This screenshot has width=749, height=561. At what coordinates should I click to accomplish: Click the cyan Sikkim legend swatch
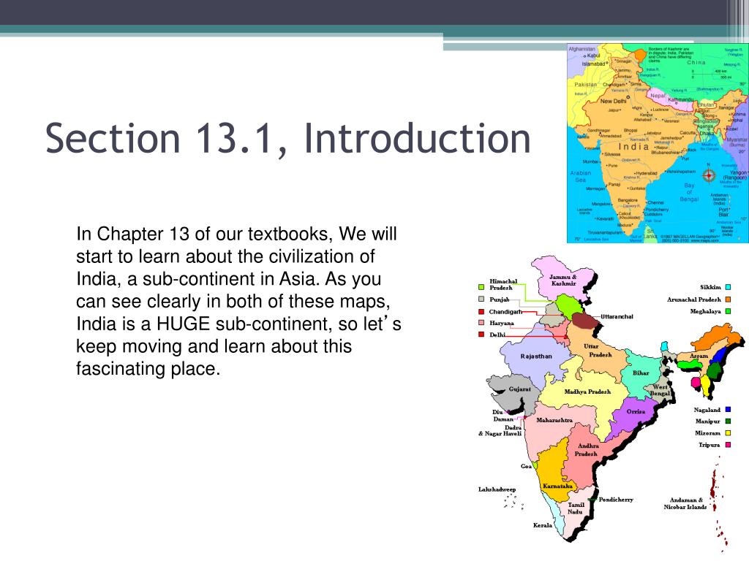point(728,287)
